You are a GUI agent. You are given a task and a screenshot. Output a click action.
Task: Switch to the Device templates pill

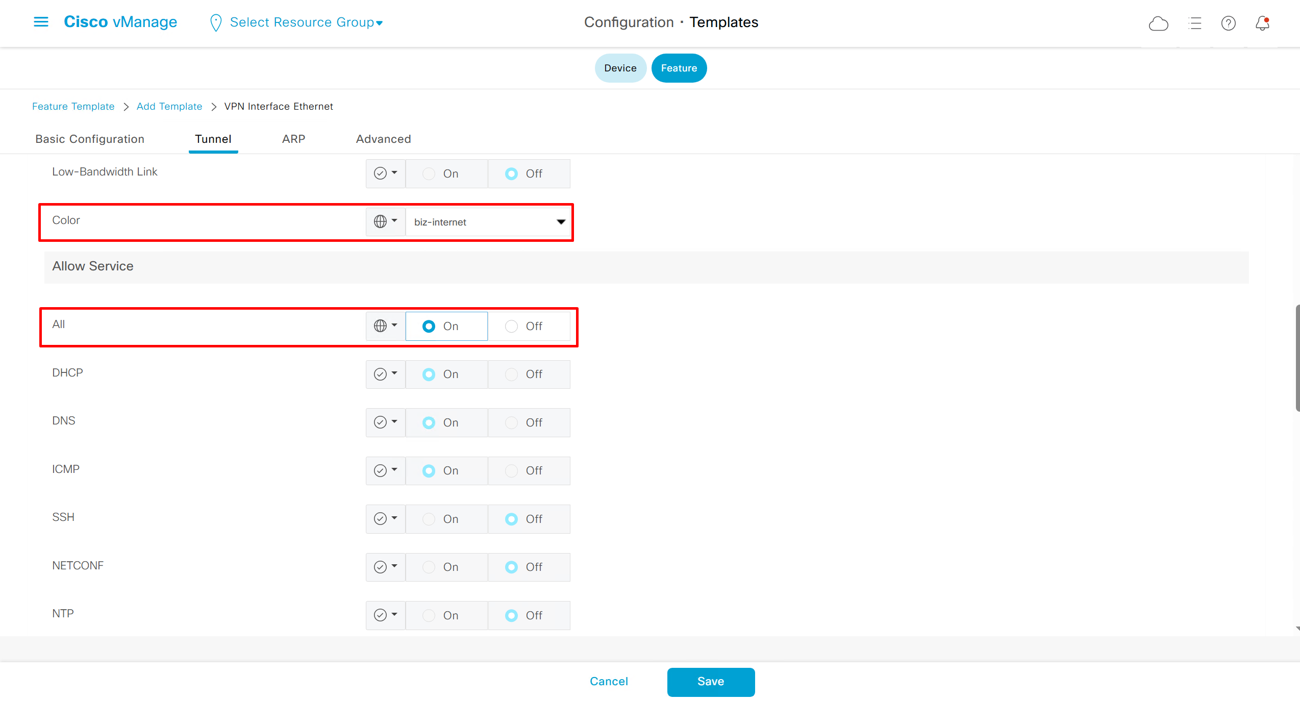coord(620,68)
